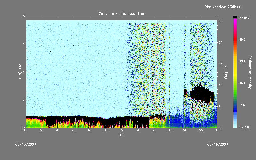The width and height of the screenshot is (256, 160).
Task: Click the "8:" hour tick on the UTC axis
Action: [x=90, y=130]
